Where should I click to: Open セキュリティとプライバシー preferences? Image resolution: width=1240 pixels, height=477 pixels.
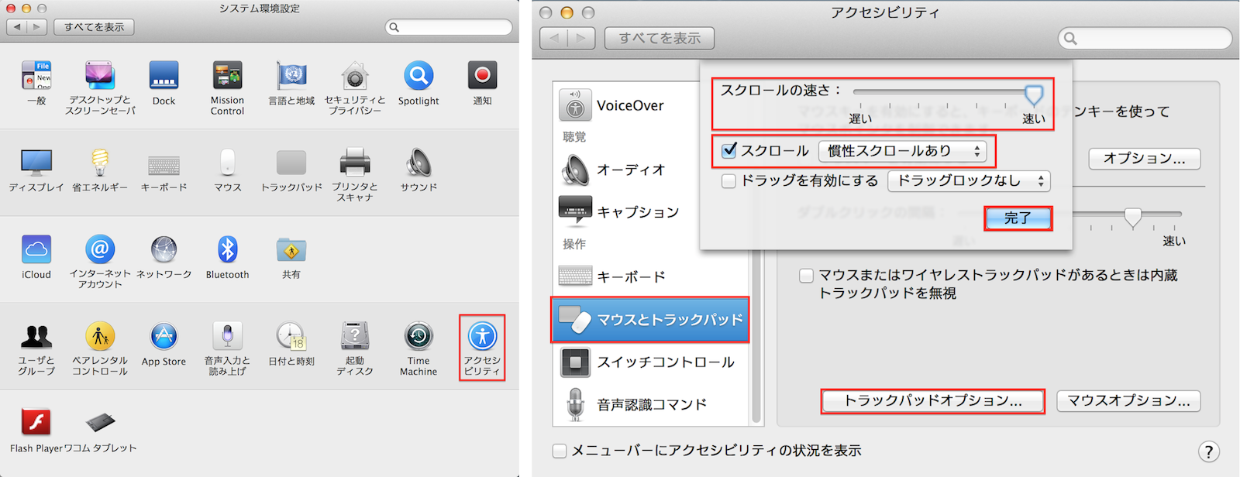[355, 76]
